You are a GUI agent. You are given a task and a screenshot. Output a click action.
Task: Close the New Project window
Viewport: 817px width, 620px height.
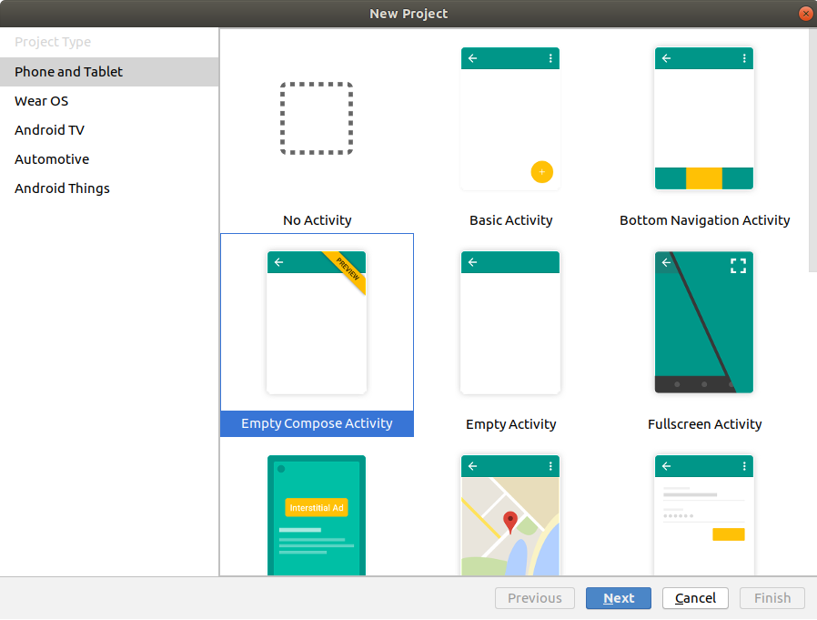point(805,14)
